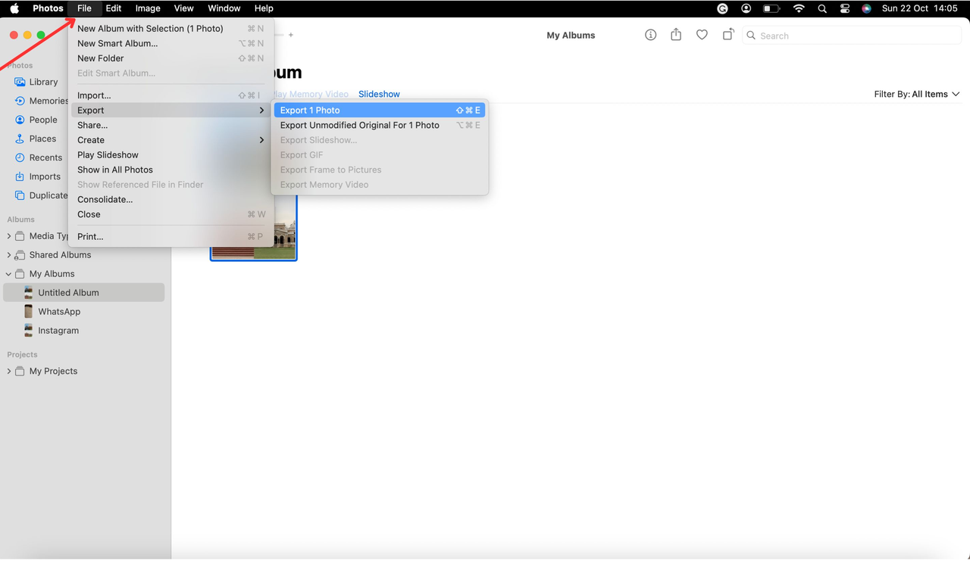Click the Info (i) toolbar icon
This screenshot has width=970, height=561.
[650, 35]
